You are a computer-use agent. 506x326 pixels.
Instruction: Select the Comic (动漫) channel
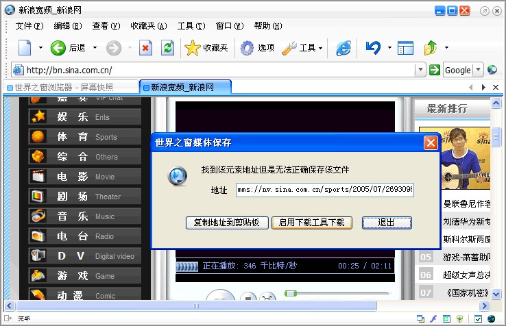[x=85, y=294]
